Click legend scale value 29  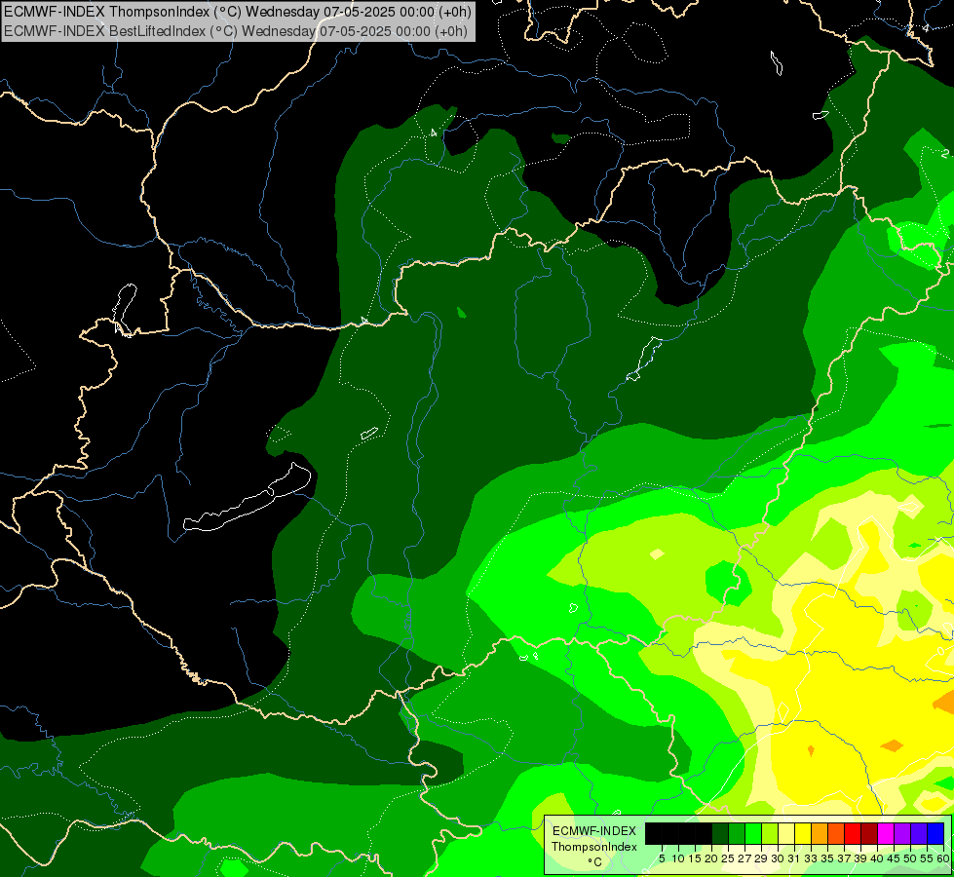point(760,858)
